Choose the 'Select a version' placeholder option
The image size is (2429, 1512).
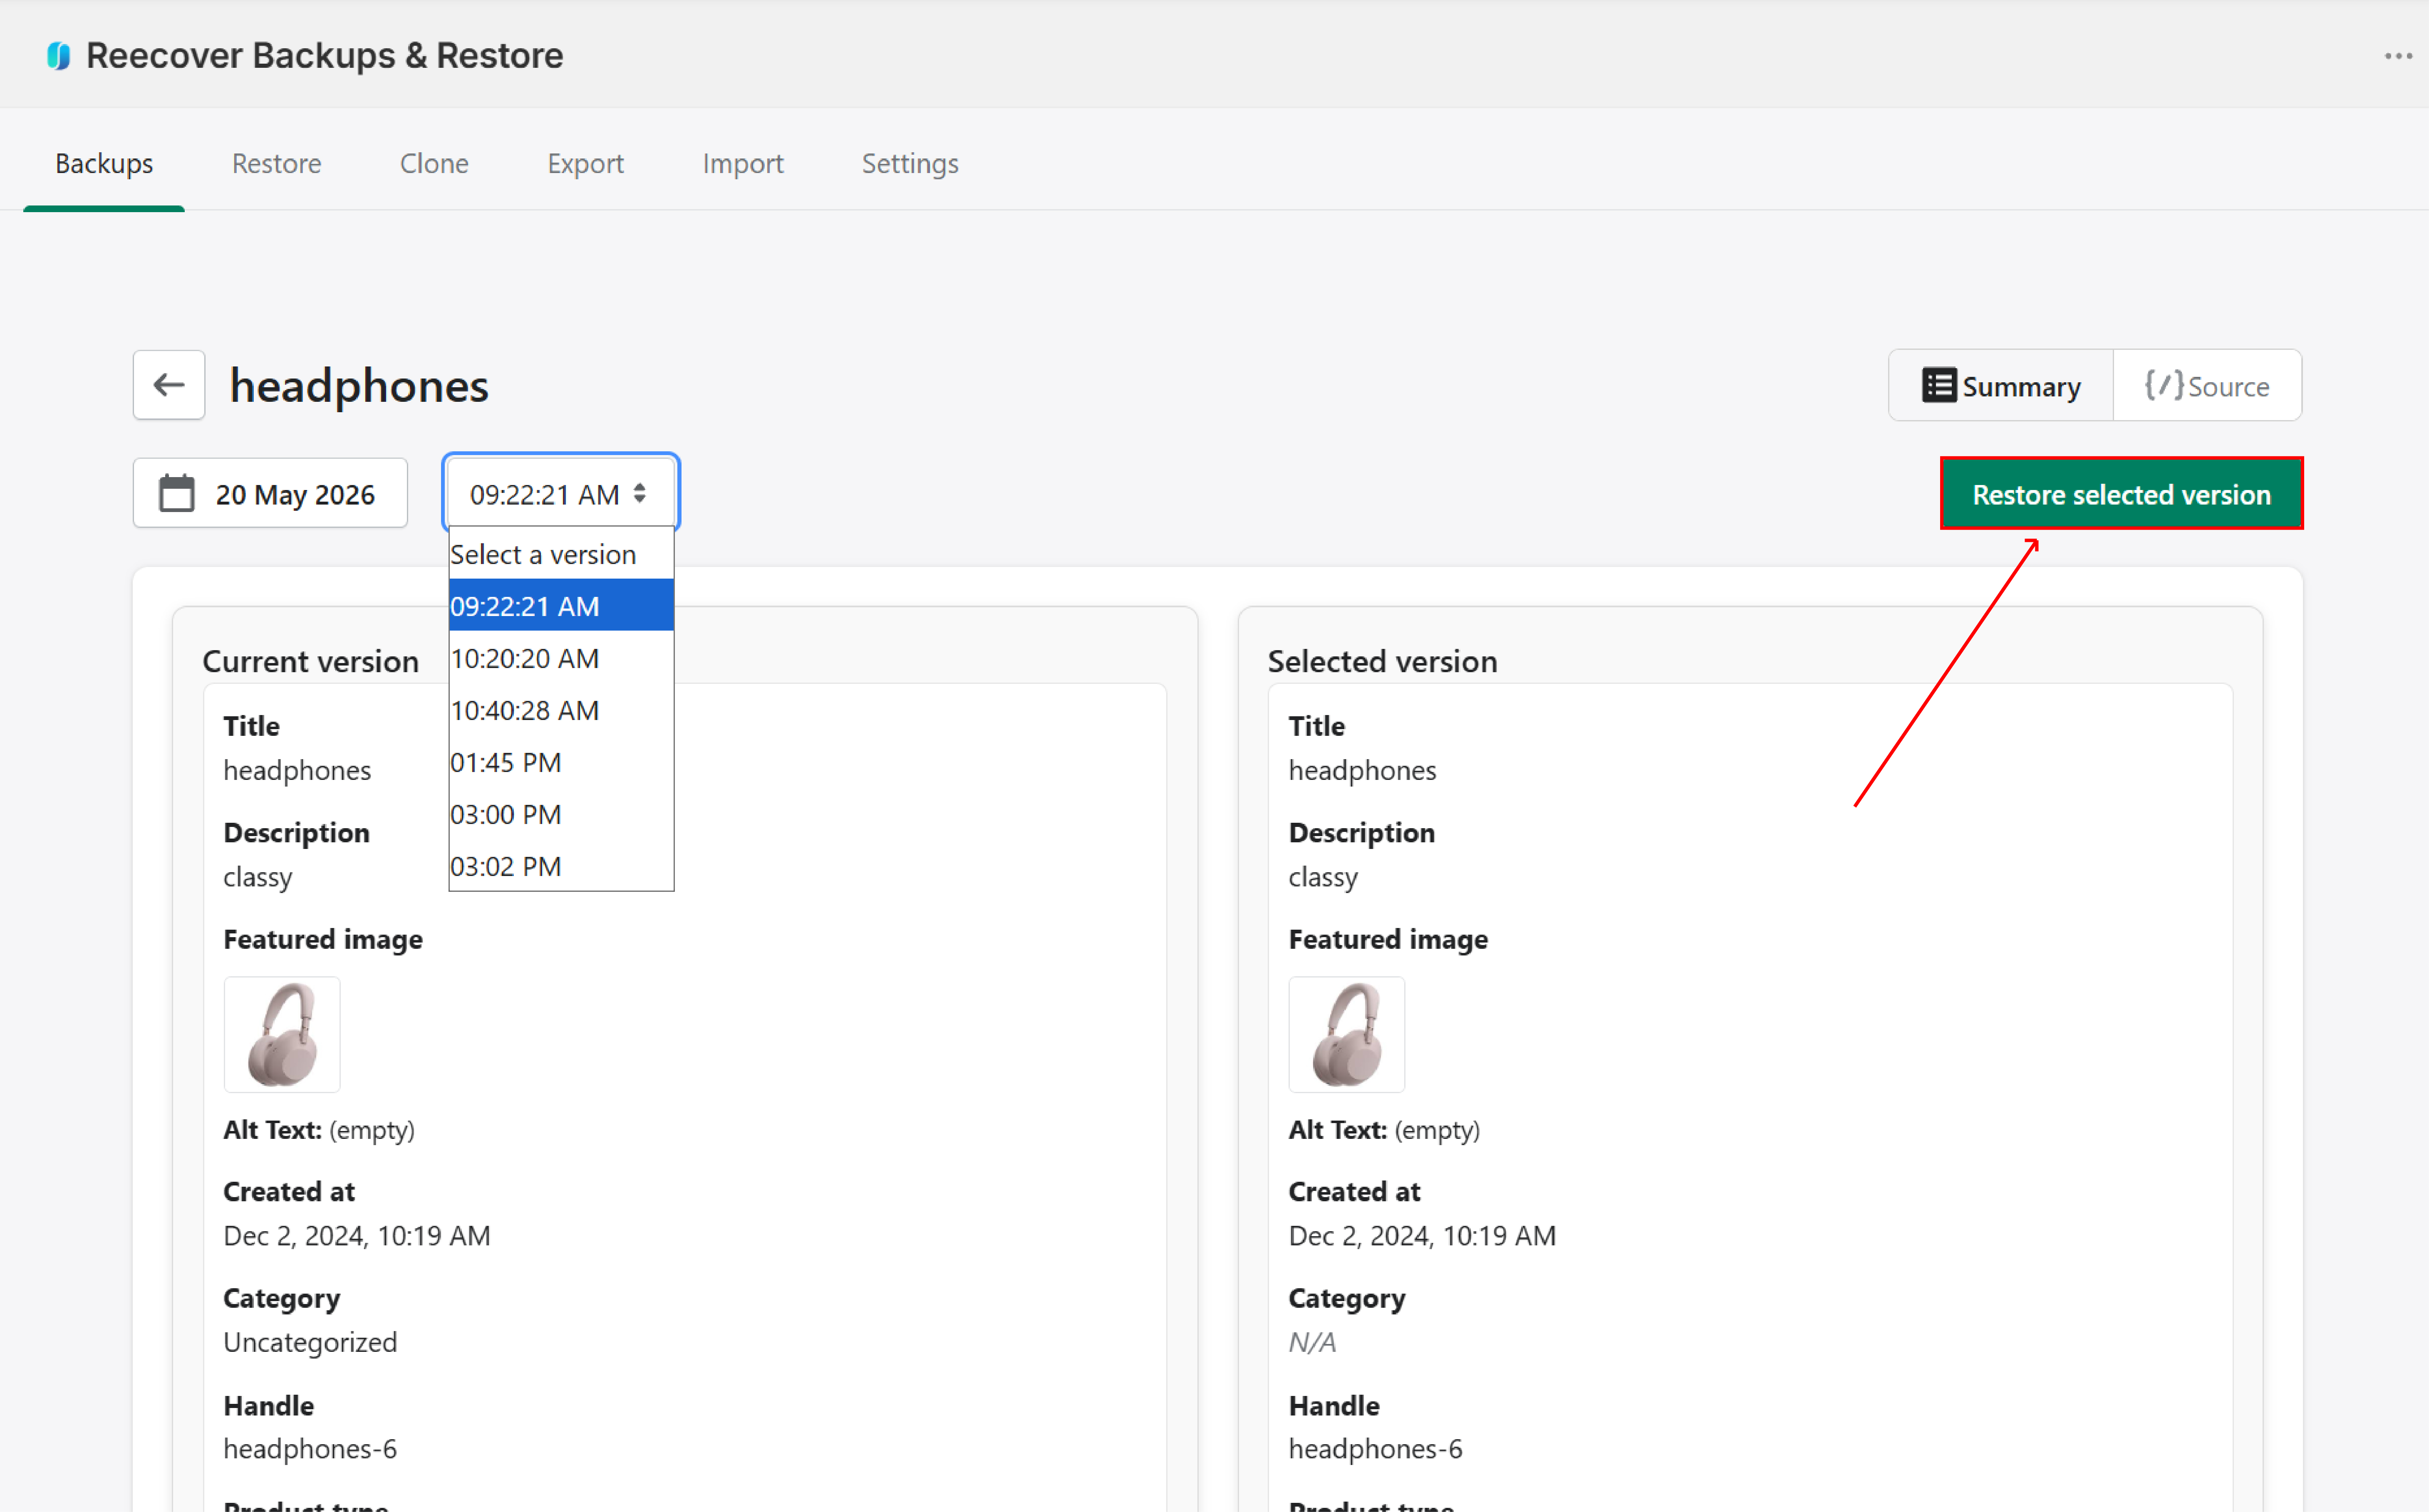click(x=561, y=554)
